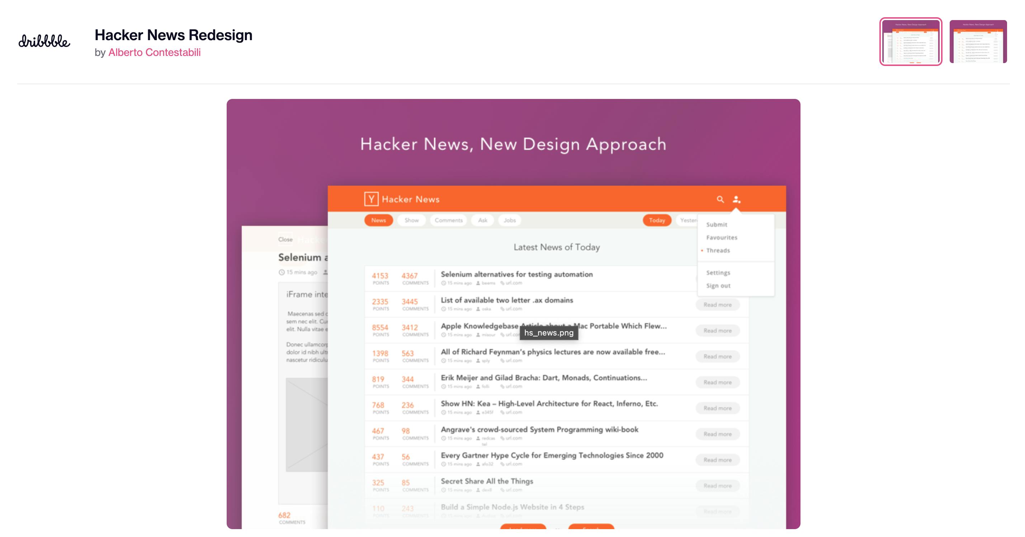
Task: Click the 3445 comments count
Action: (410, 301)
